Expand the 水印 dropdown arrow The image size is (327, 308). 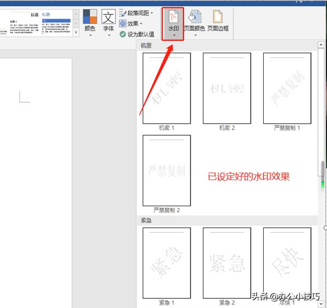point(174,35)
